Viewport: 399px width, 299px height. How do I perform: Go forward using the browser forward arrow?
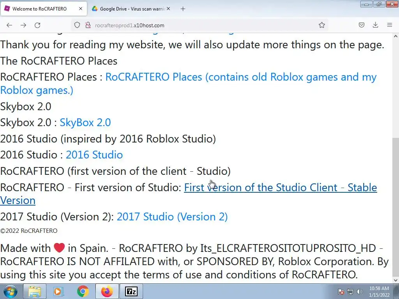[23, 25]
